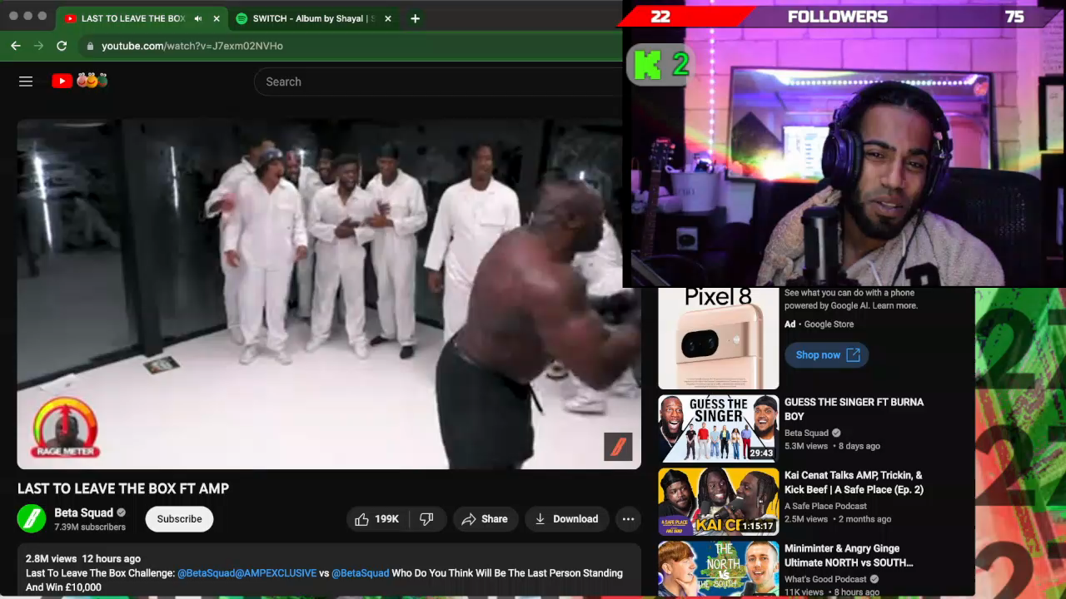
Task: Open more actions three-dot menu
Action: click(x=628, y=519)
